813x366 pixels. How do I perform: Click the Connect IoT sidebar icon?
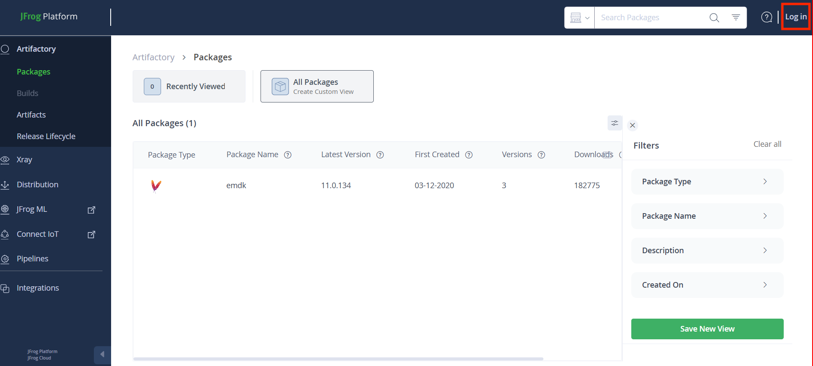5,234
